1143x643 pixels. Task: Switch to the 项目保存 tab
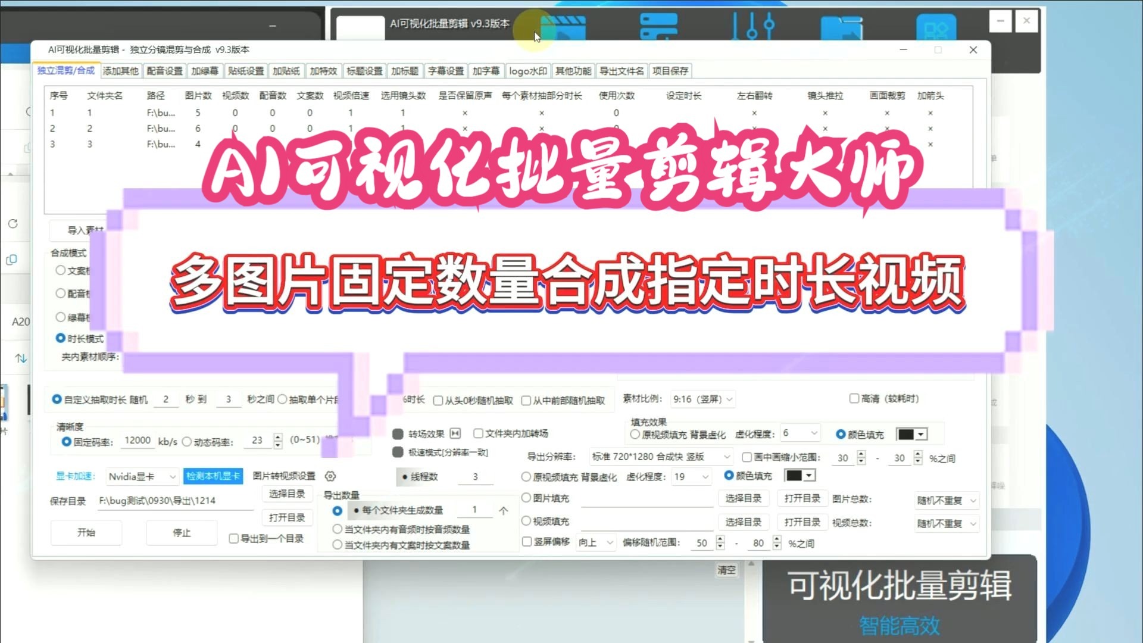[670, 71]
